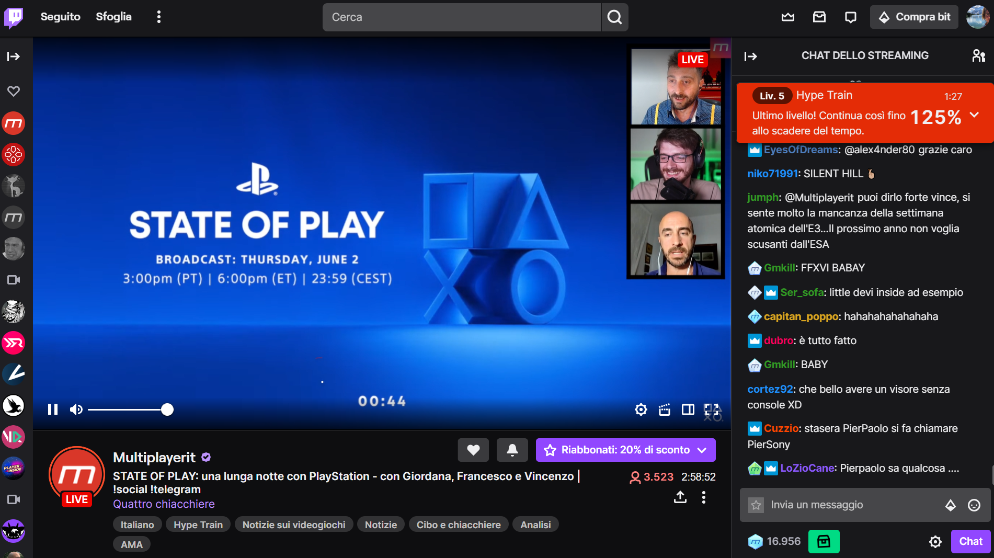994x558 pixels.
Task: Expand the Hype Train banner chevron
Action: [x=974, y=115]
